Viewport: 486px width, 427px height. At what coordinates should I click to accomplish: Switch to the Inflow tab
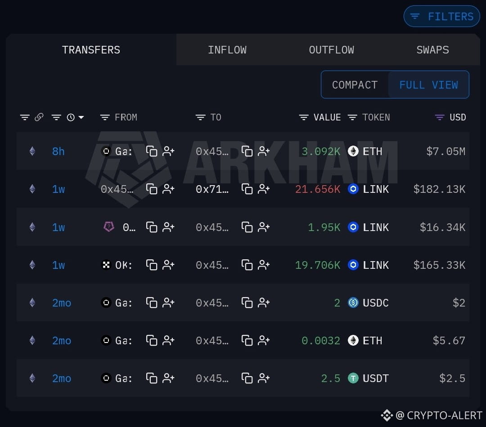(227, 49)
